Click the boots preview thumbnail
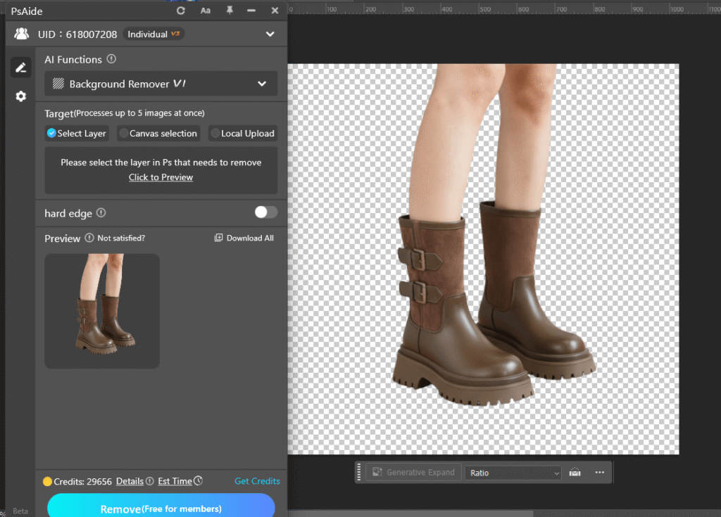Screen dimensions: 721x517 pos(101,311)
